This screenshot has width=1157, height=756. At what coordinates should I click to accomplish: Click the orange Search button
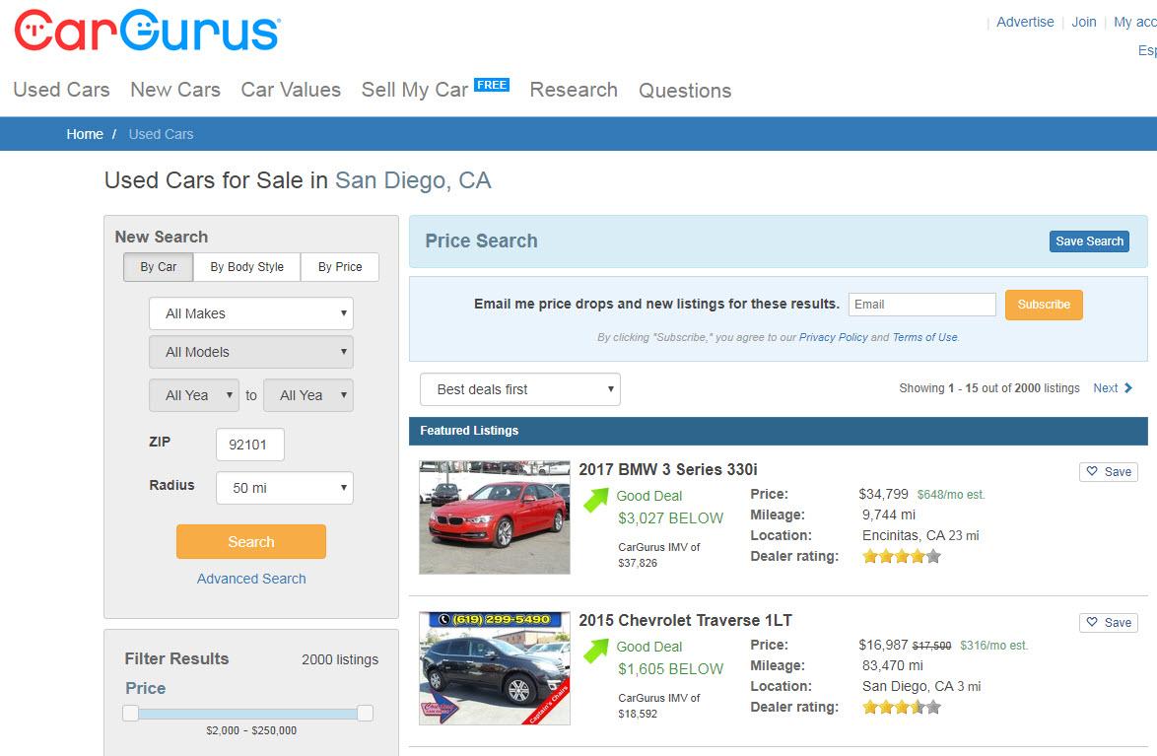(251, 541)
